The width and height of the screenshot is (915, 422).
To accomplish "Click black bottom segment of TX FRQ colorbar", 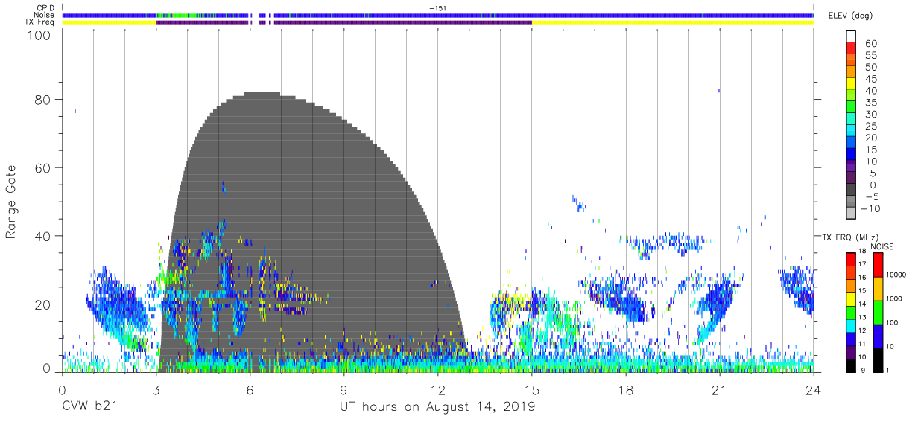I will [850, 365].
